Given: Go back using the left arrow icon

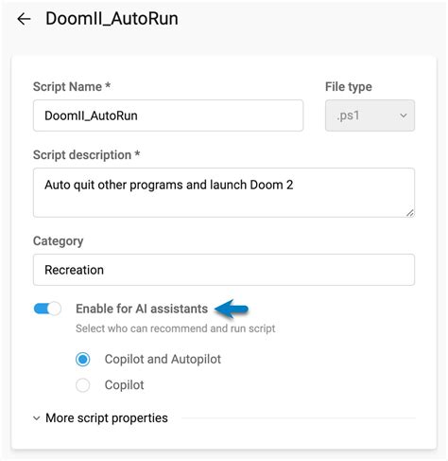Looking at the screenshot, I should tap(24, 19).
